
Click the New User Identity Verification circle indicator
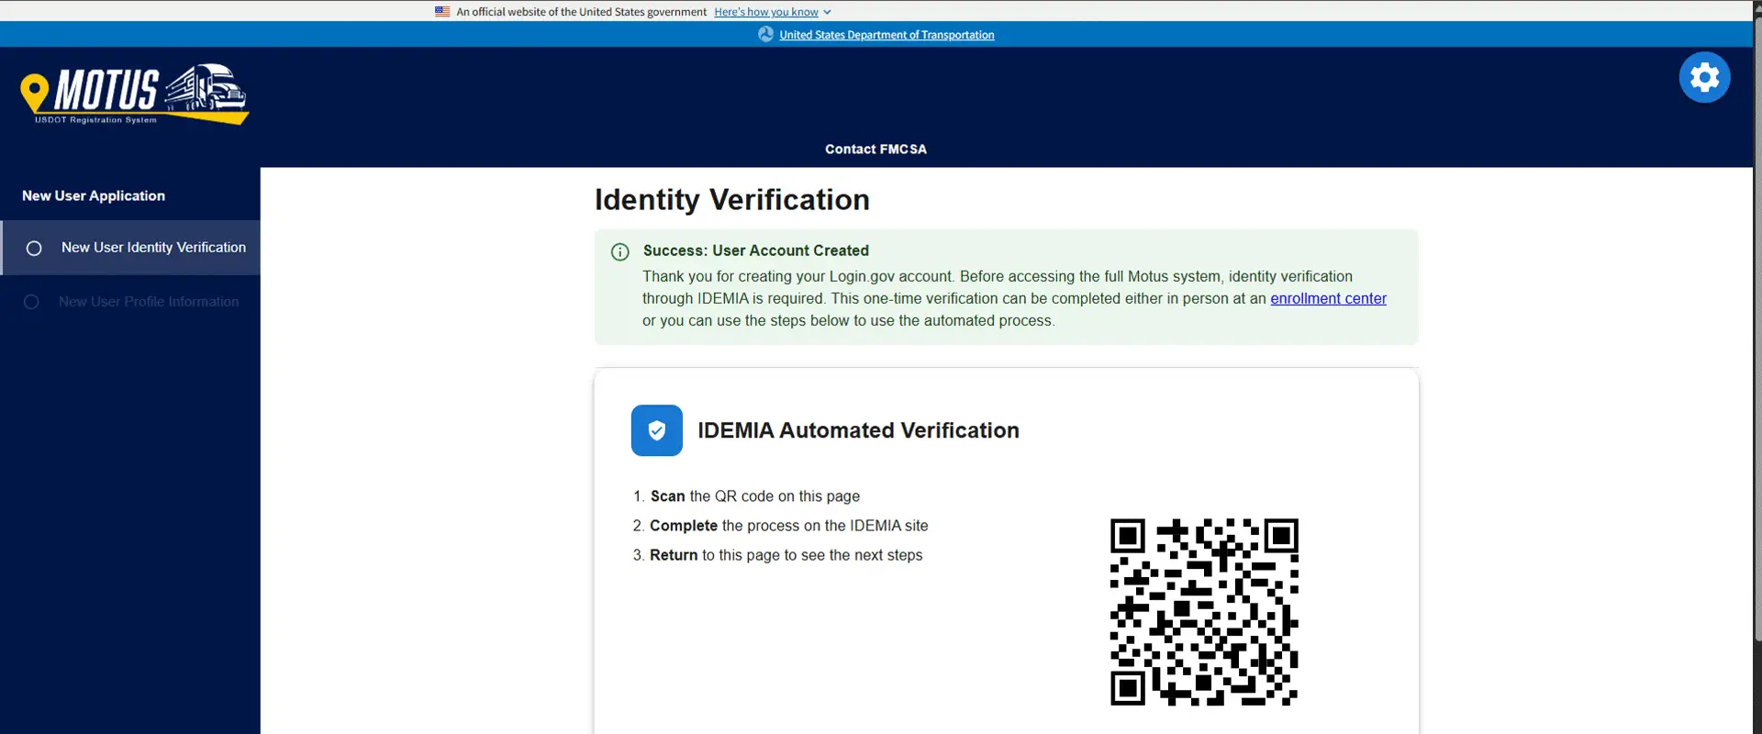tap(34, 249)
